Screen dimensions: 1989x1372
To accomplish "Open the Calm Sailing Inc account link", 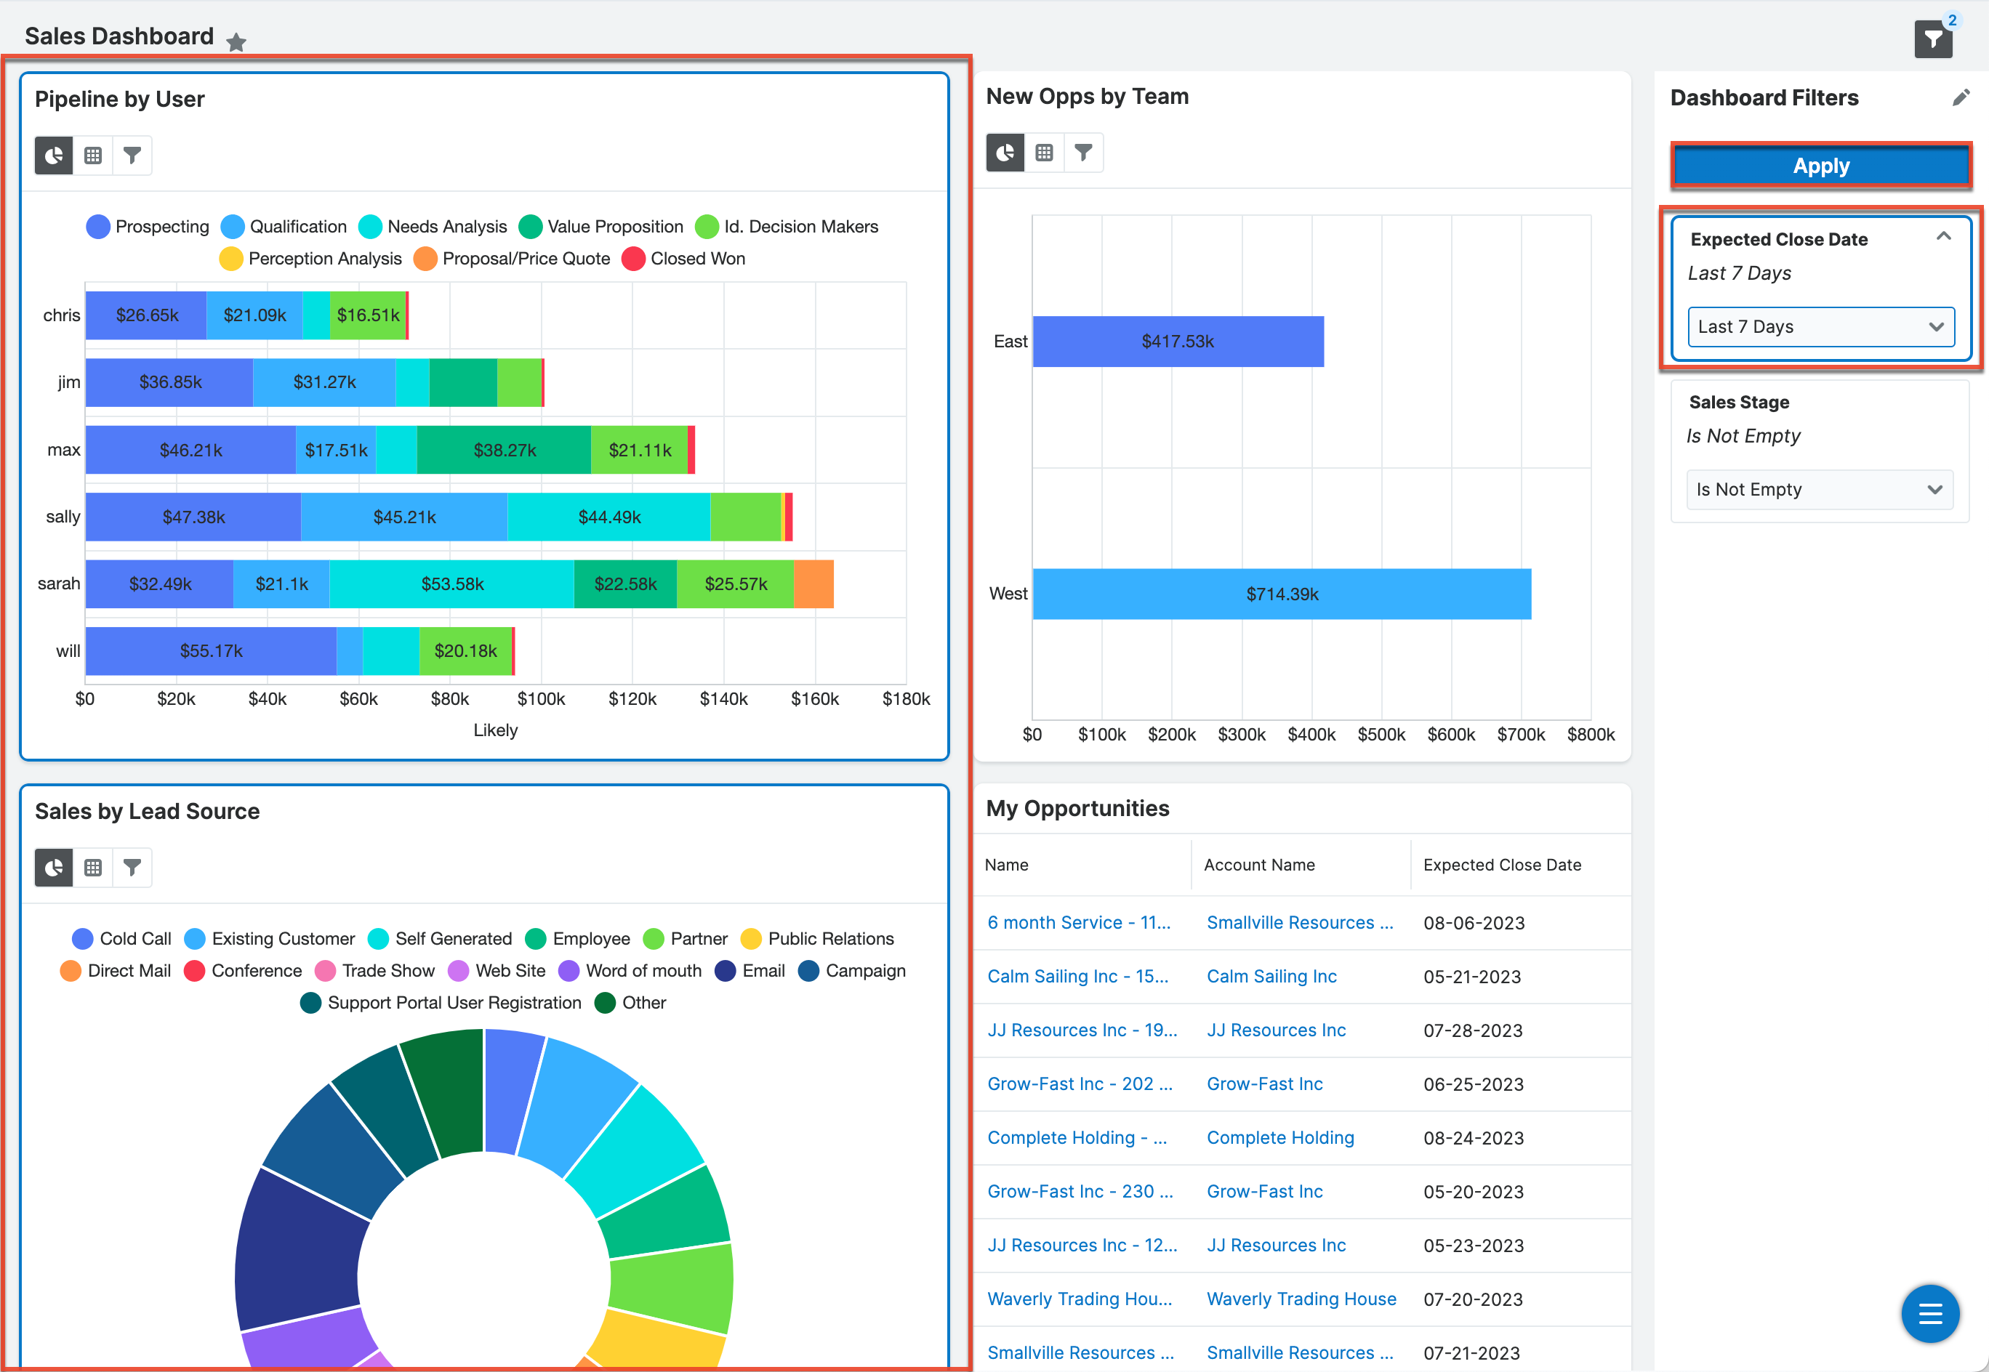I will pos(1271,977).
